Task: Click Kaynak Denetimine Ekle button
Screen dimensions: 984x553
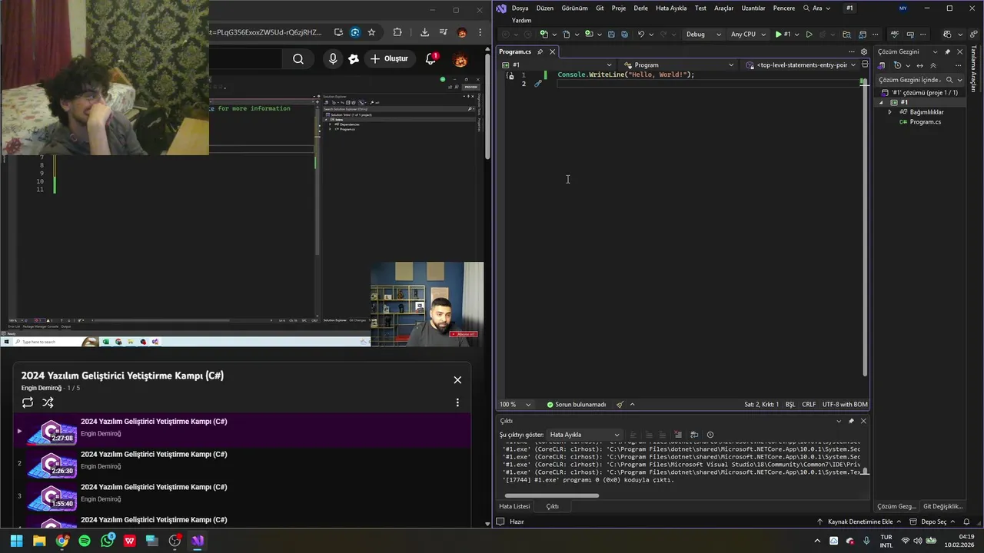Action: [859, 522]
